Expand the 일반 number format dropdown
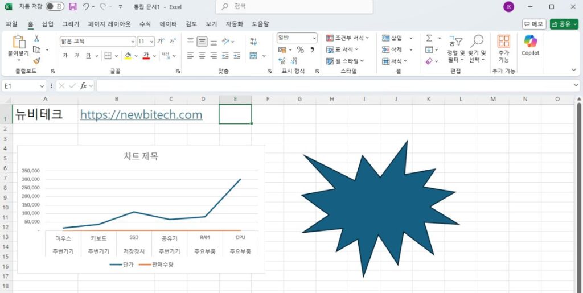This screenshot has height=293, width=583. [x=314, y=38]
